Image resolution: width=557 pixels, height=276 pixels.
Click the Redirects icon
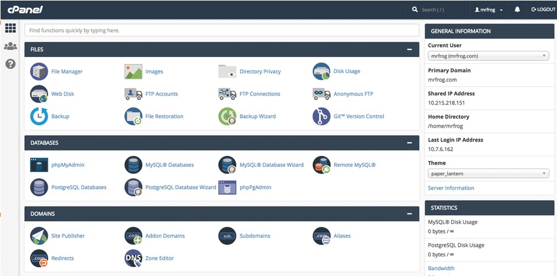coord(39,258)
